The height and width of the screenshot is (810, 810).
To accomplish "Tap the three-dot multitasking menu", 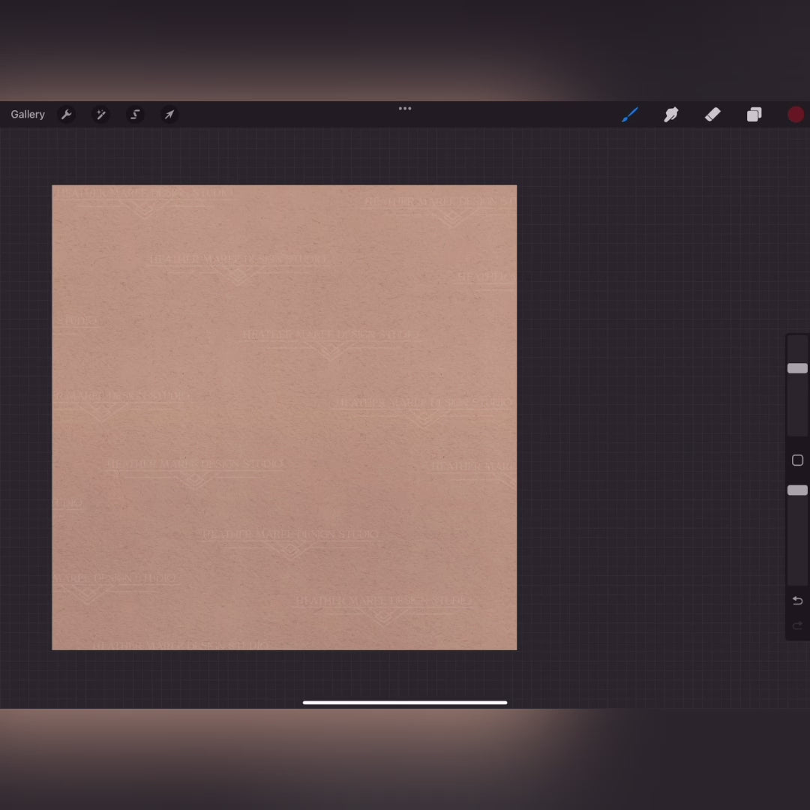I will pyautogui.click(x=405, y=109).
